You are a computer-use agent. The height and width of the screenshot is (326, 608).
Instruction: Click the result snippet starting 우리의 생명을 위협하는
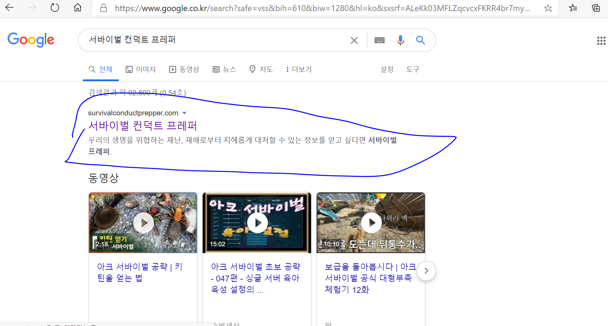pyautogui.click(x=242, y=145)
